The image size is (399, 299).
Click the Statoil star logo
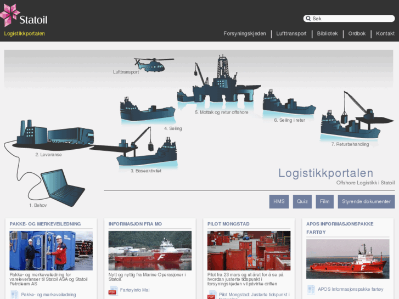[x=10, y=15]
